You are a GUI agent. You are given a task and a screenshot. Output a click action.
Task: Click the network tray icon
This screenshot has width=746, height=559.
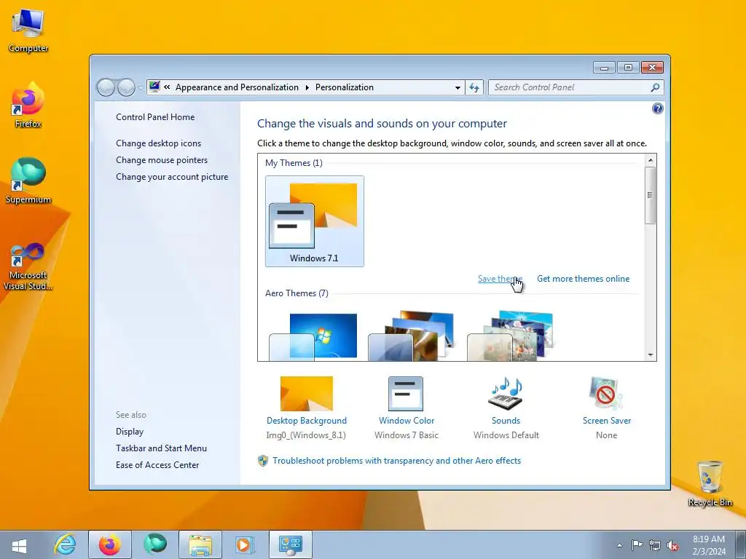(655, 545)
